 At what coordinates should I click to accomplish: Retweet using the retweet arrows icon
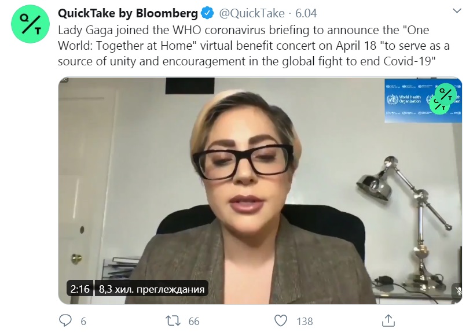point(173,320)
